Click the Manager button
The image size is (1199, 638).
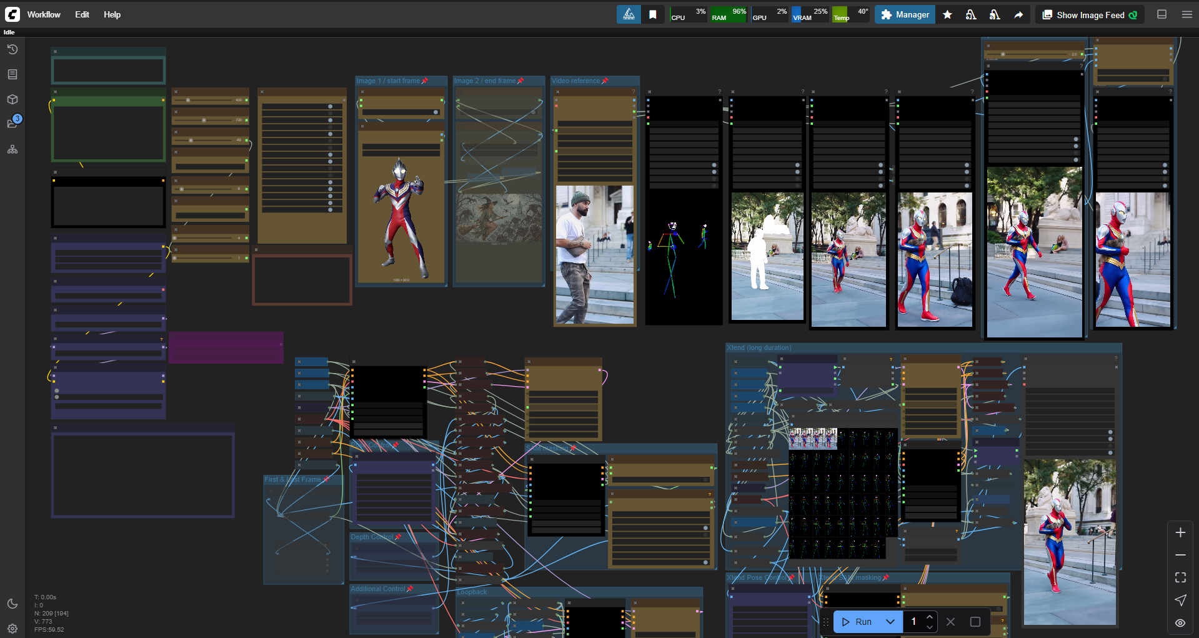[905, 15]
